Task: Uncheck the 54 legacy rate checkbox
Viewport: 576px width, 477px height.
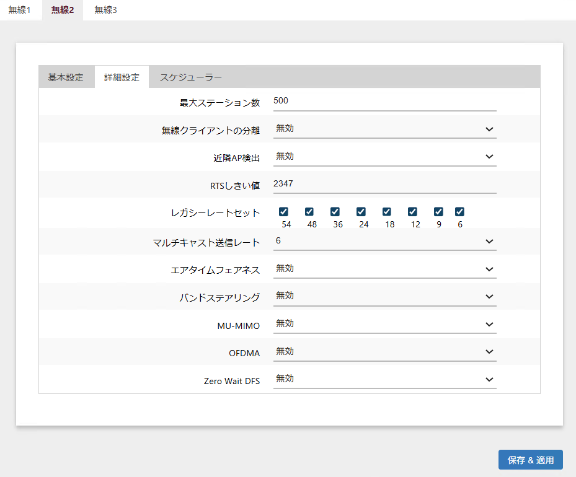Action: (x=284, y=212)
